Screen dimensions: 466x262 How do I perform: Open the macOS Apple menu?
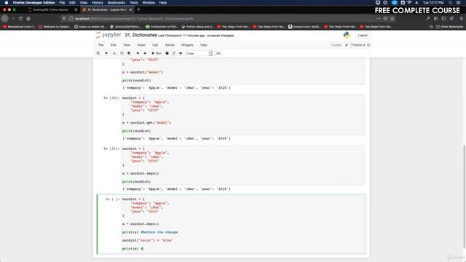[x=7, y=3]
